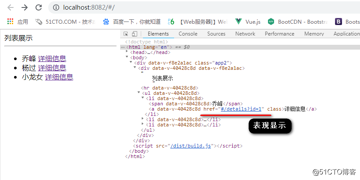The height and width of the screenshot is (180, 360).
Task: View site info icon beside localhost URL
Action: point(56,7)
